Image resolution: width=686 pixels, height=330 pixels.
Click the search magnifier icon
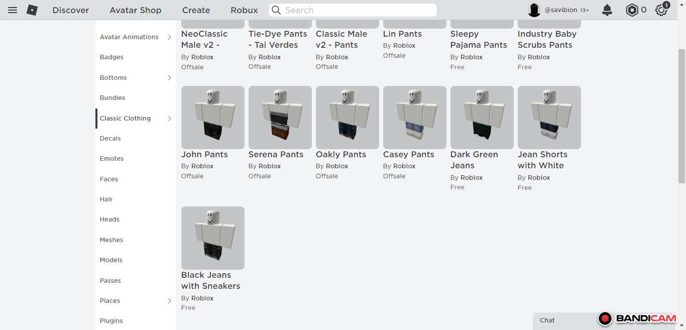(276, 10)
